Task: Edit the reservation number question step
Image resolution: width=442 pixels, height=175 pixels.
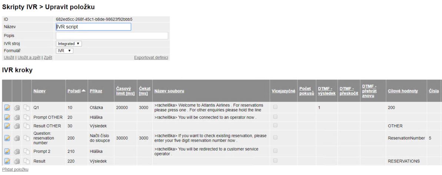Action: (7, 138)
